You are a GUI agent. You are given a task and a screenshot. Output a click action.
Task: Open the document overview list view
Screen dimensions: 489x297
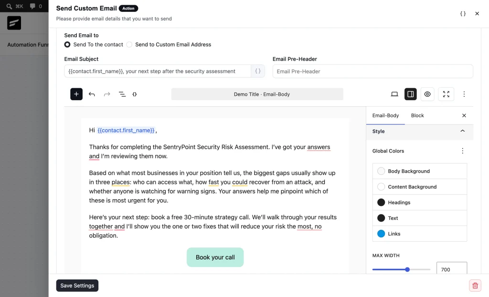122,94
